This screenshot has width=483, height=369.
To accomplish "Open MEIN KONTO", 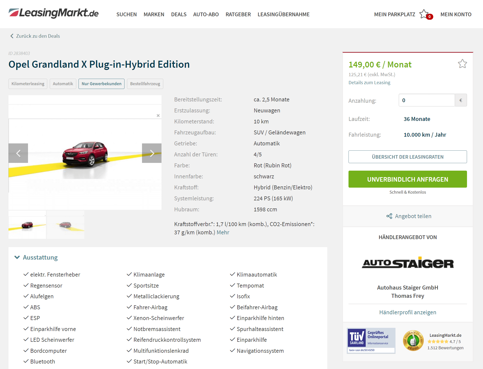I will pyautogui.click(x=456, y=14).
